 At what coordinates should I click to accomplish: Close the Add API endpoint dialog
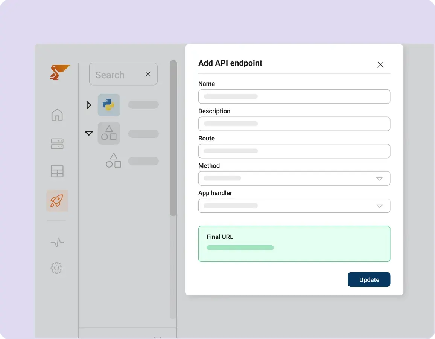[380, 65]
